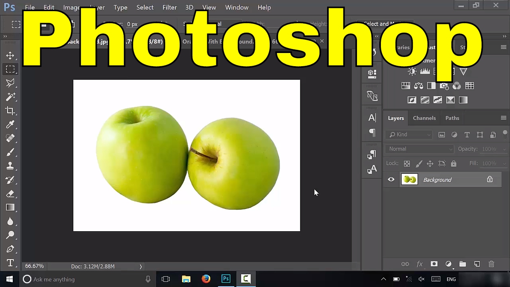Select the Dodge tool
The image size is (510, 287).
click(10, 235)
